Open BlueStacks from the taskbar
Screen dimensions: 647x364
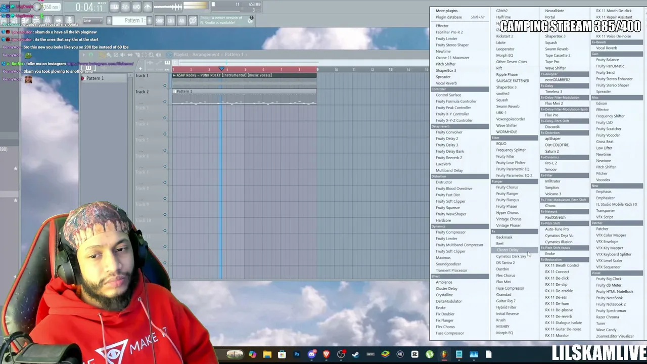pos(385,354)
